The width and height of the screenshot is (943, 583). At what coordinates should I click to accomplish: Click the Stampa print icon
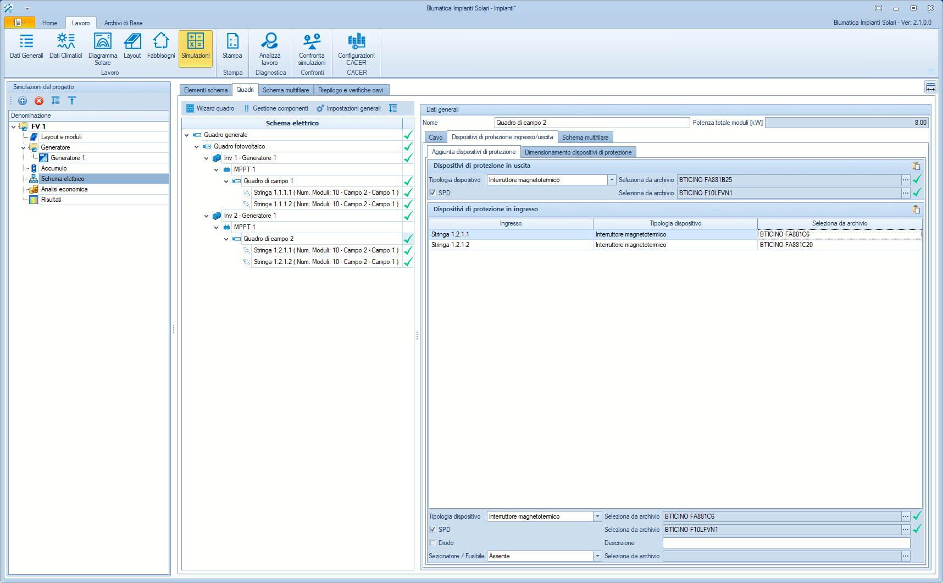tap(232, 41)
